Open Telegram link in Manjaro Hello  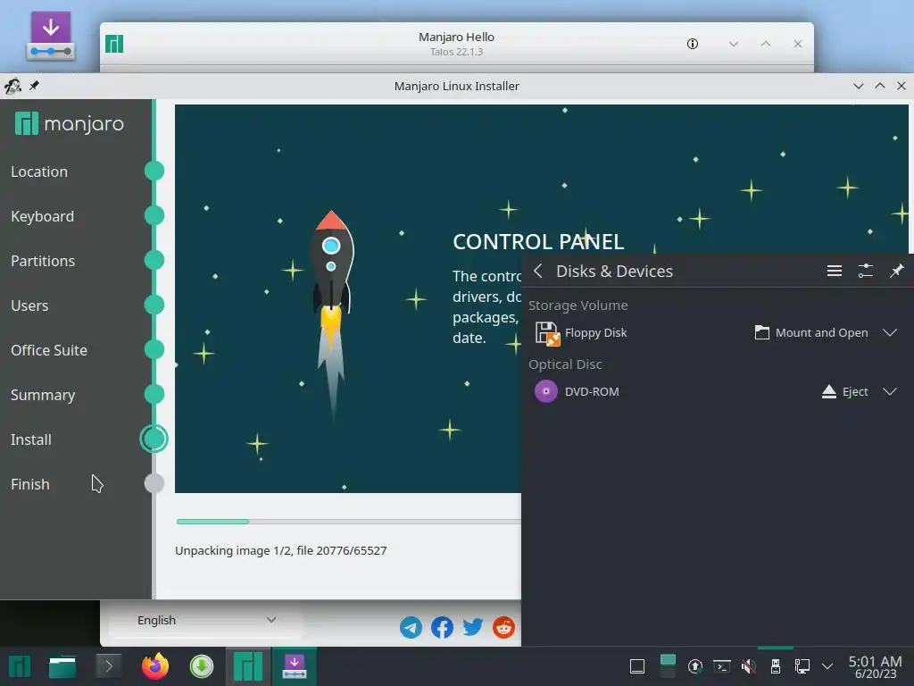coord(411,628)
